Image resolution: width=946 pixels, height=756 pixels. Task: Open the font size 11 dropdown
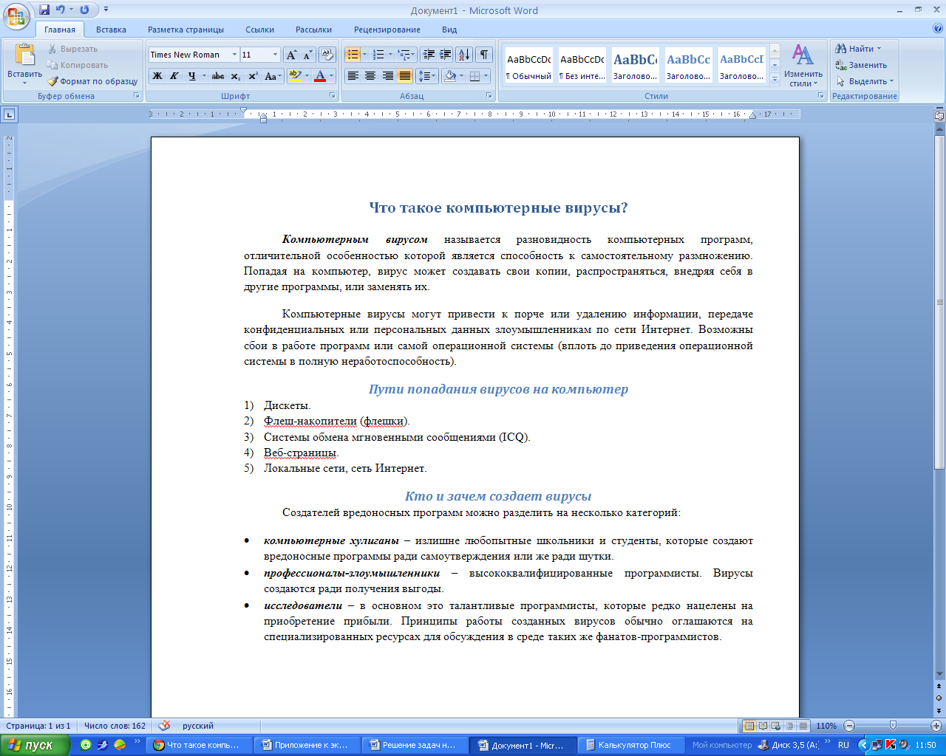(275, 55)
